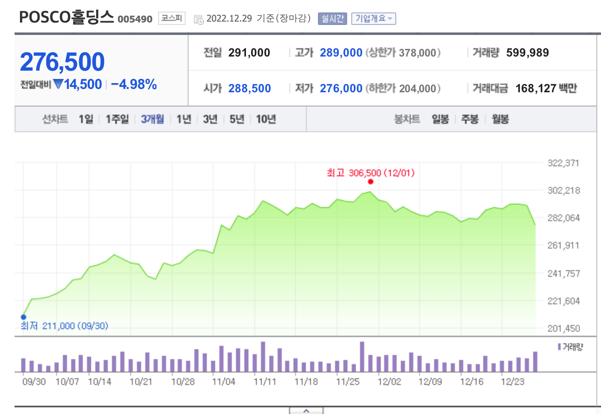Click the stock code 005490
The height and width of the screenshot is (414, 601).
click(x=135, y=19)
